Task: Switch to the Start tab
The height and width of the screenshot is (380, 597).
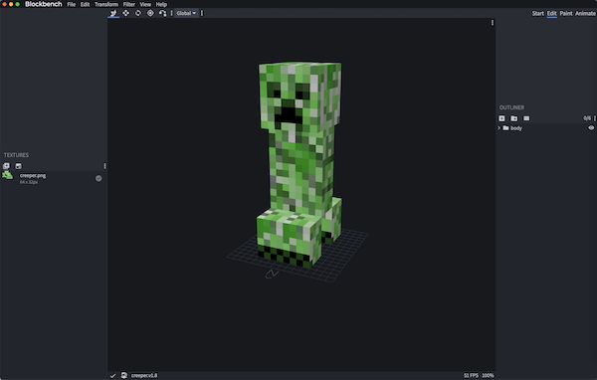Action: pos(537,13)
